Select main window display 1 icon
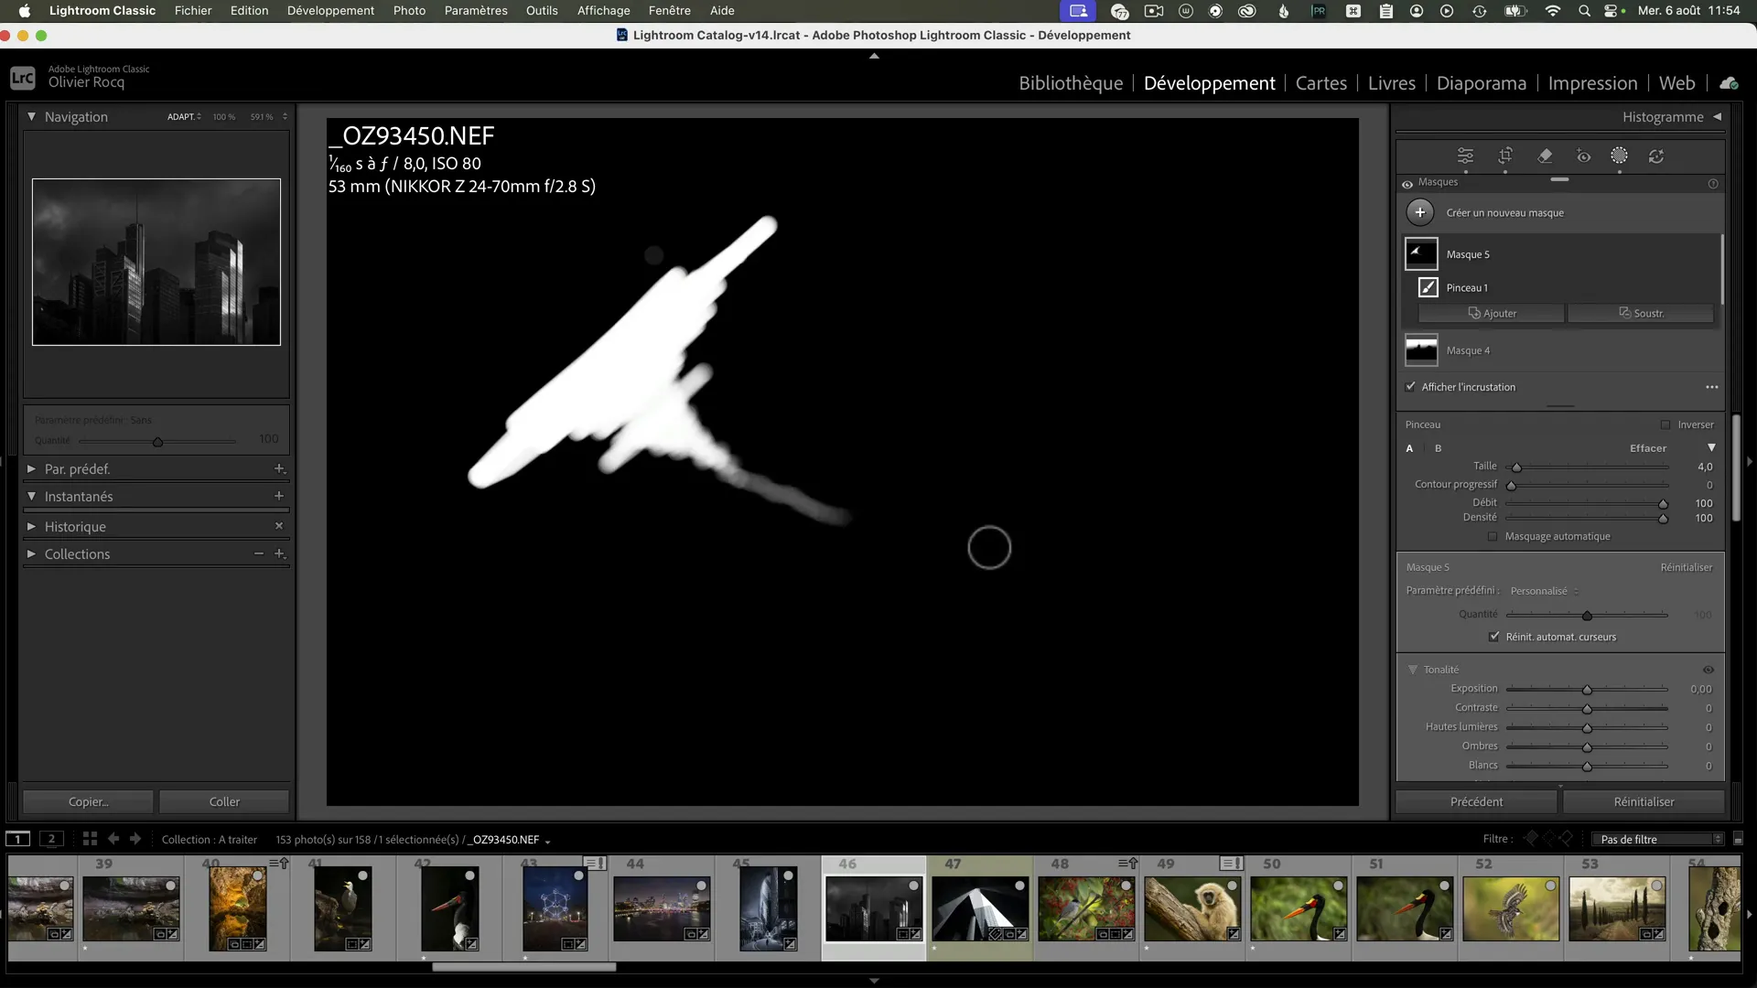Viewport: 1757px width, 988px height. [x=17, y=839]
